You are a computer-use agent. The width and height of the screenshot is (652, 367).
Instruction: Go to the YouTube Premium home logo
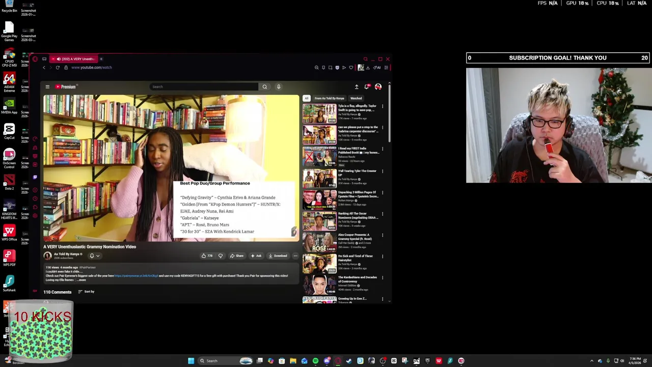pyautogui.click(x=66, y=87)
